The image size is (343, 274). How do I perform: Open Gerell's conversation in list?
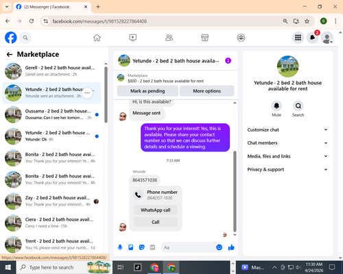click(51, 71)
